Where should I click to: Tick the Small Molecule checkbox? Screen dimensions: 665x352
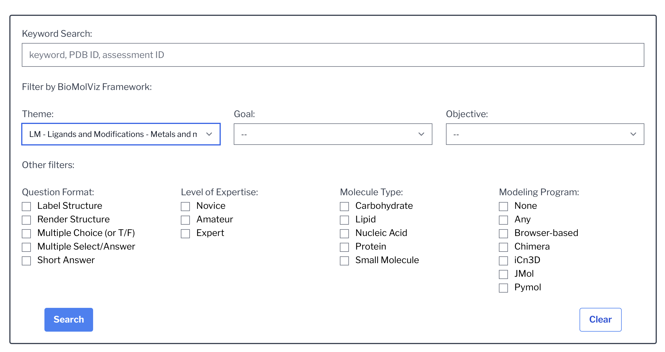pyautogui.click(x=345, y=261)
